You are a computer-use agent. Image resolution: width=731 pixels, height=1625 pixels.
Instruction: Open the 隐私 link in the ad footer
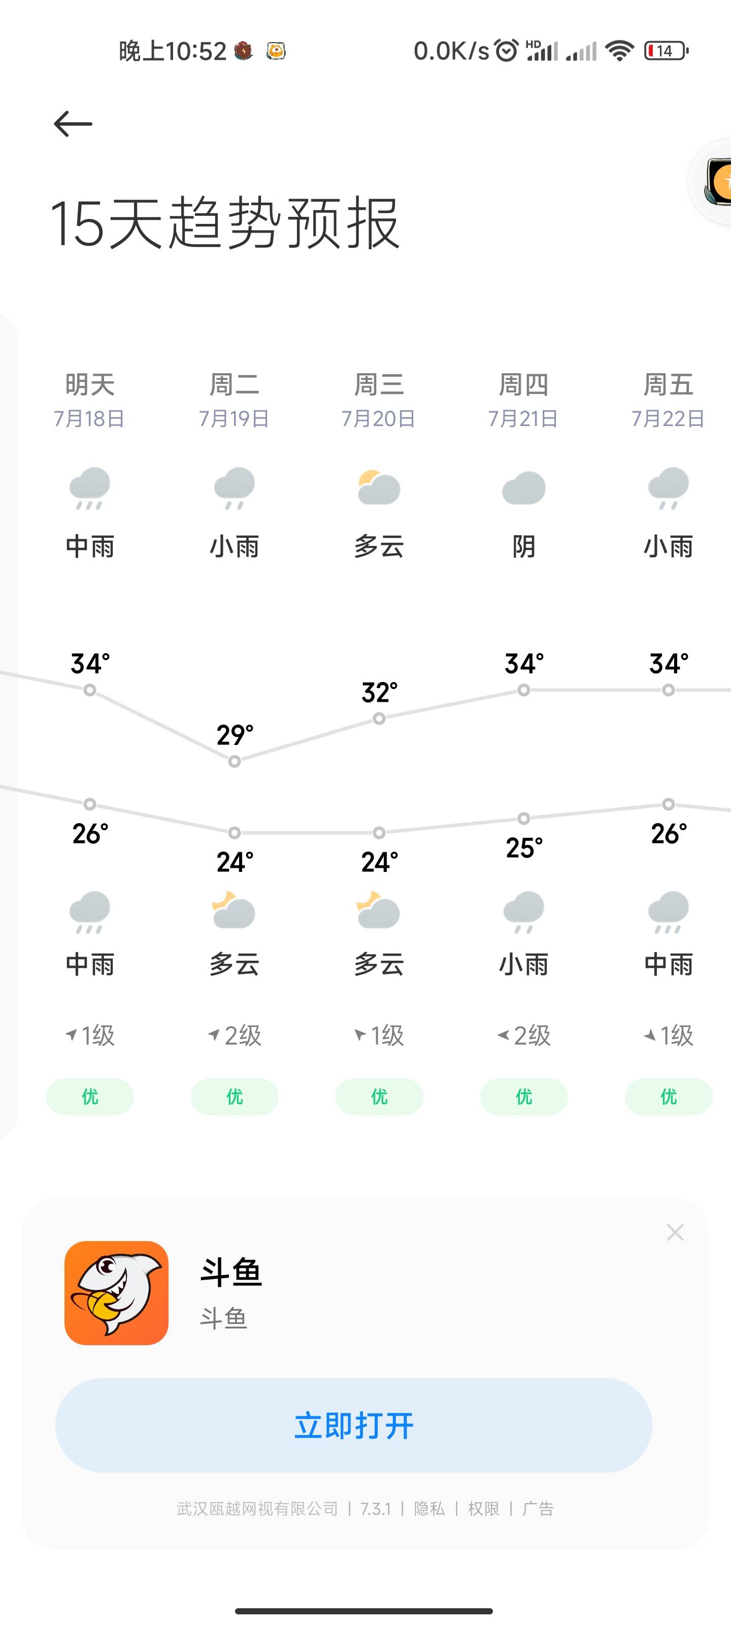click(x=429, y=1508)
